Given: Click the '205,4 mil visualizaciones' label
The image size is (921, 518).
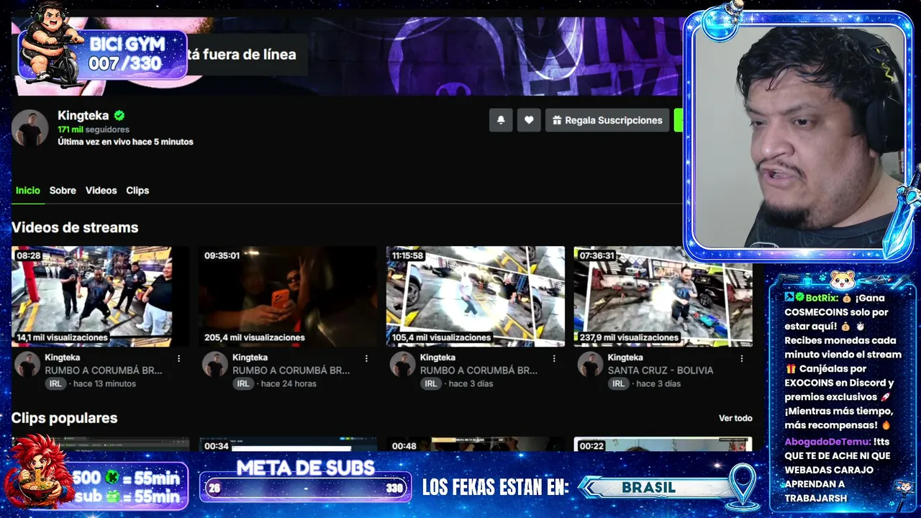Looking at the screenshot, I should 254,337.
